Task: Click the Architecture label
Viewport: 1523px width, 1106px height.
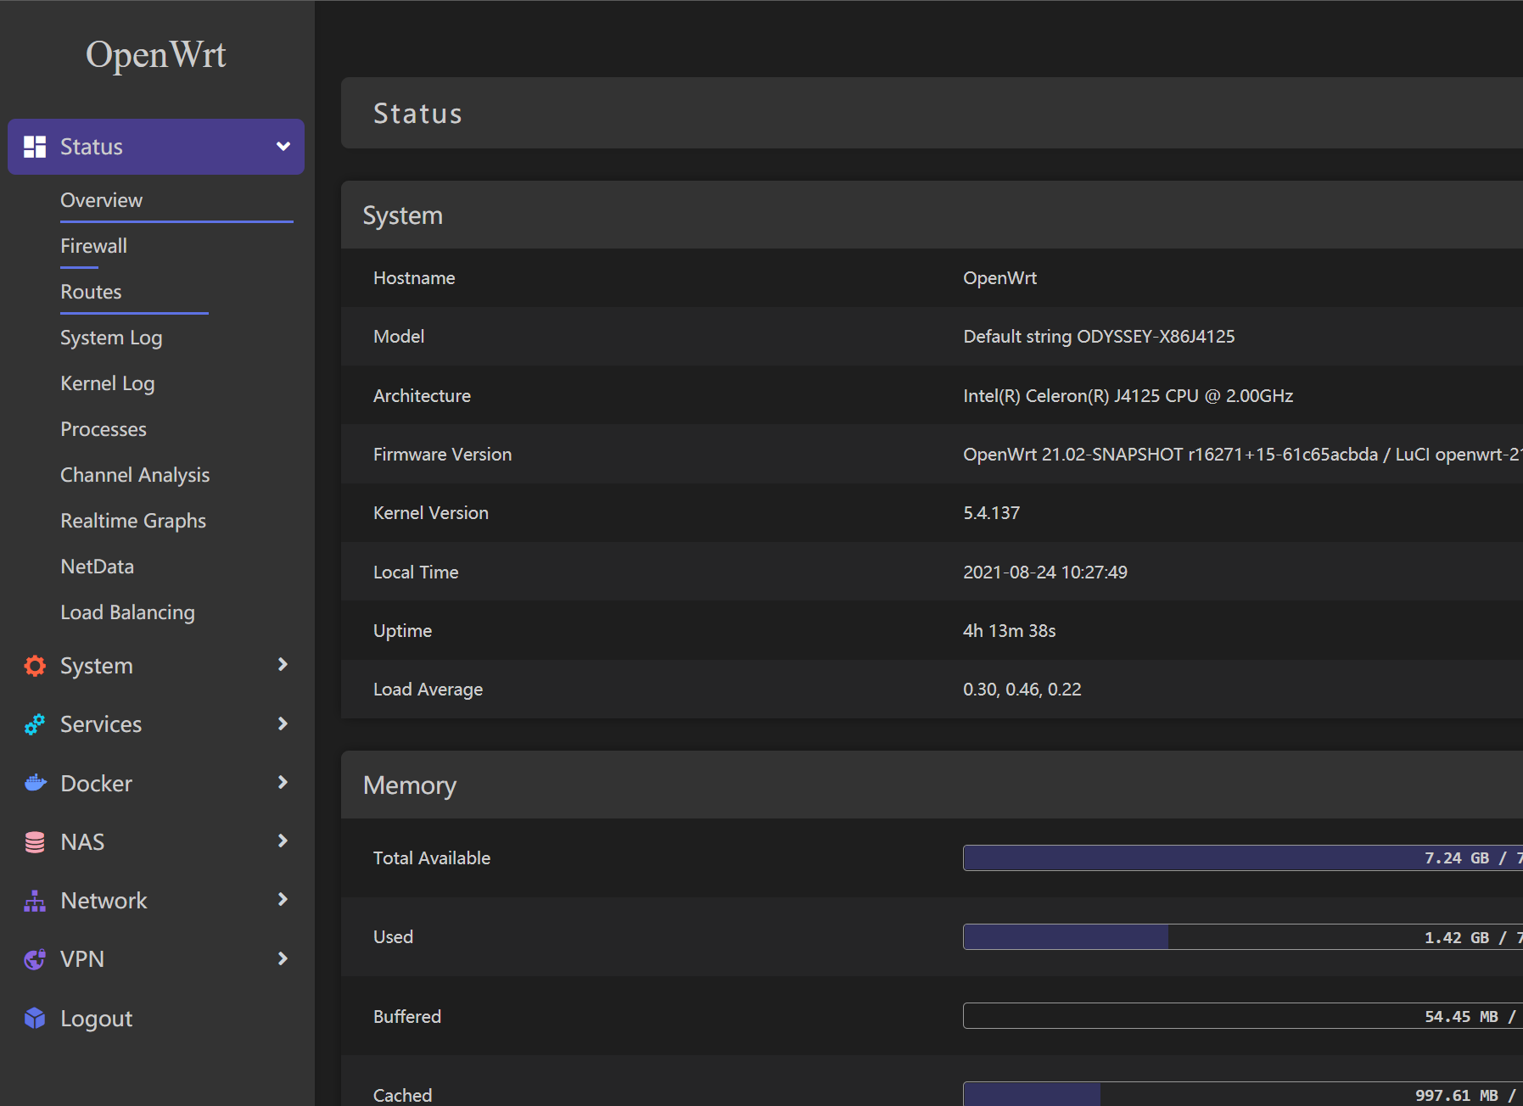Action: 422,396
